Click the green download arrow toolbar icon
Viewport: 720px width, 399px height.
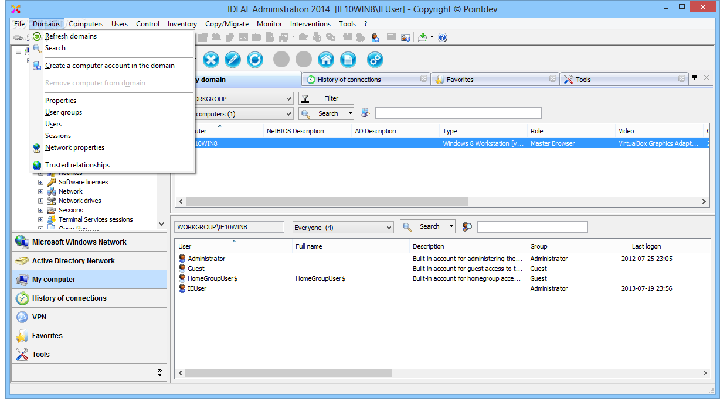pyautogui.click(x=423, y=37)
